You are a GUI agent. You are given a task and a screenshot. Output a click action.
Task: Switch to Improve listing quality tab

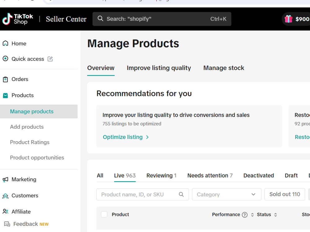(x=159, y=68)
